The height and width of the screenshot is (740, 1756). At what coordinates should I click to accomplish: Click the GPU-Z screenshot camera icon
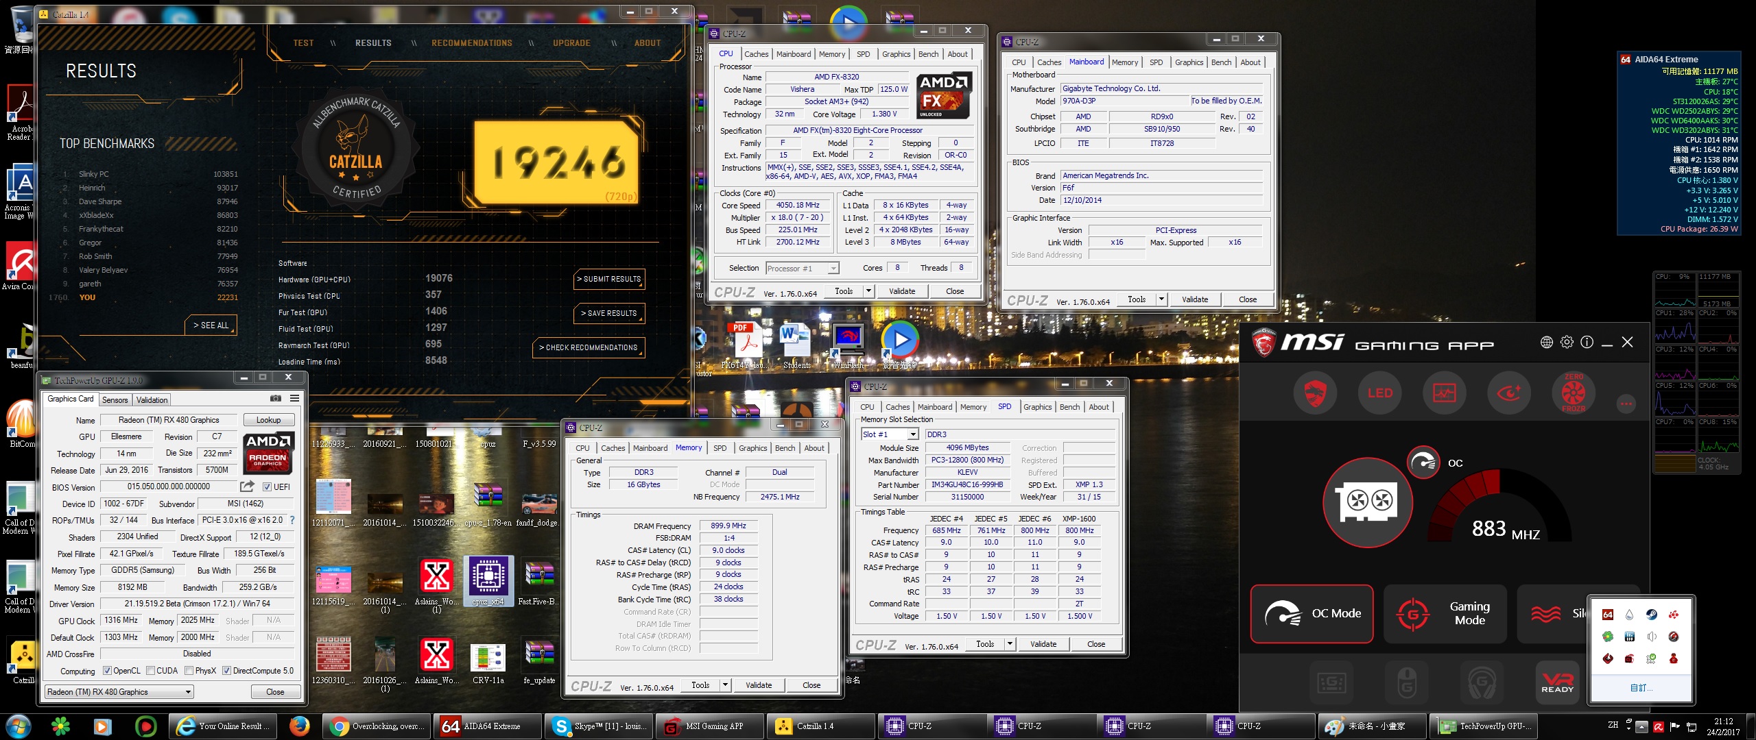tap(276, 398)
